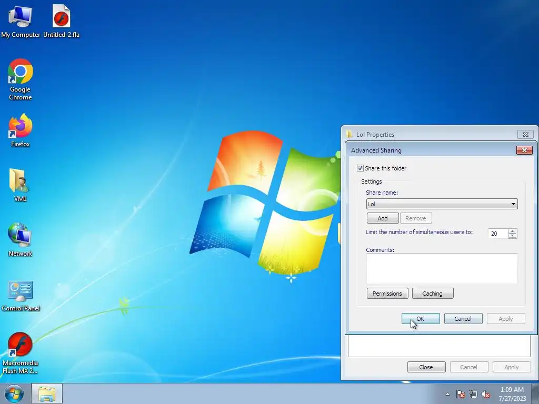Show hidden tray icons arrow
The height and width of the screenshot is (404, 539).
point(447,394)
